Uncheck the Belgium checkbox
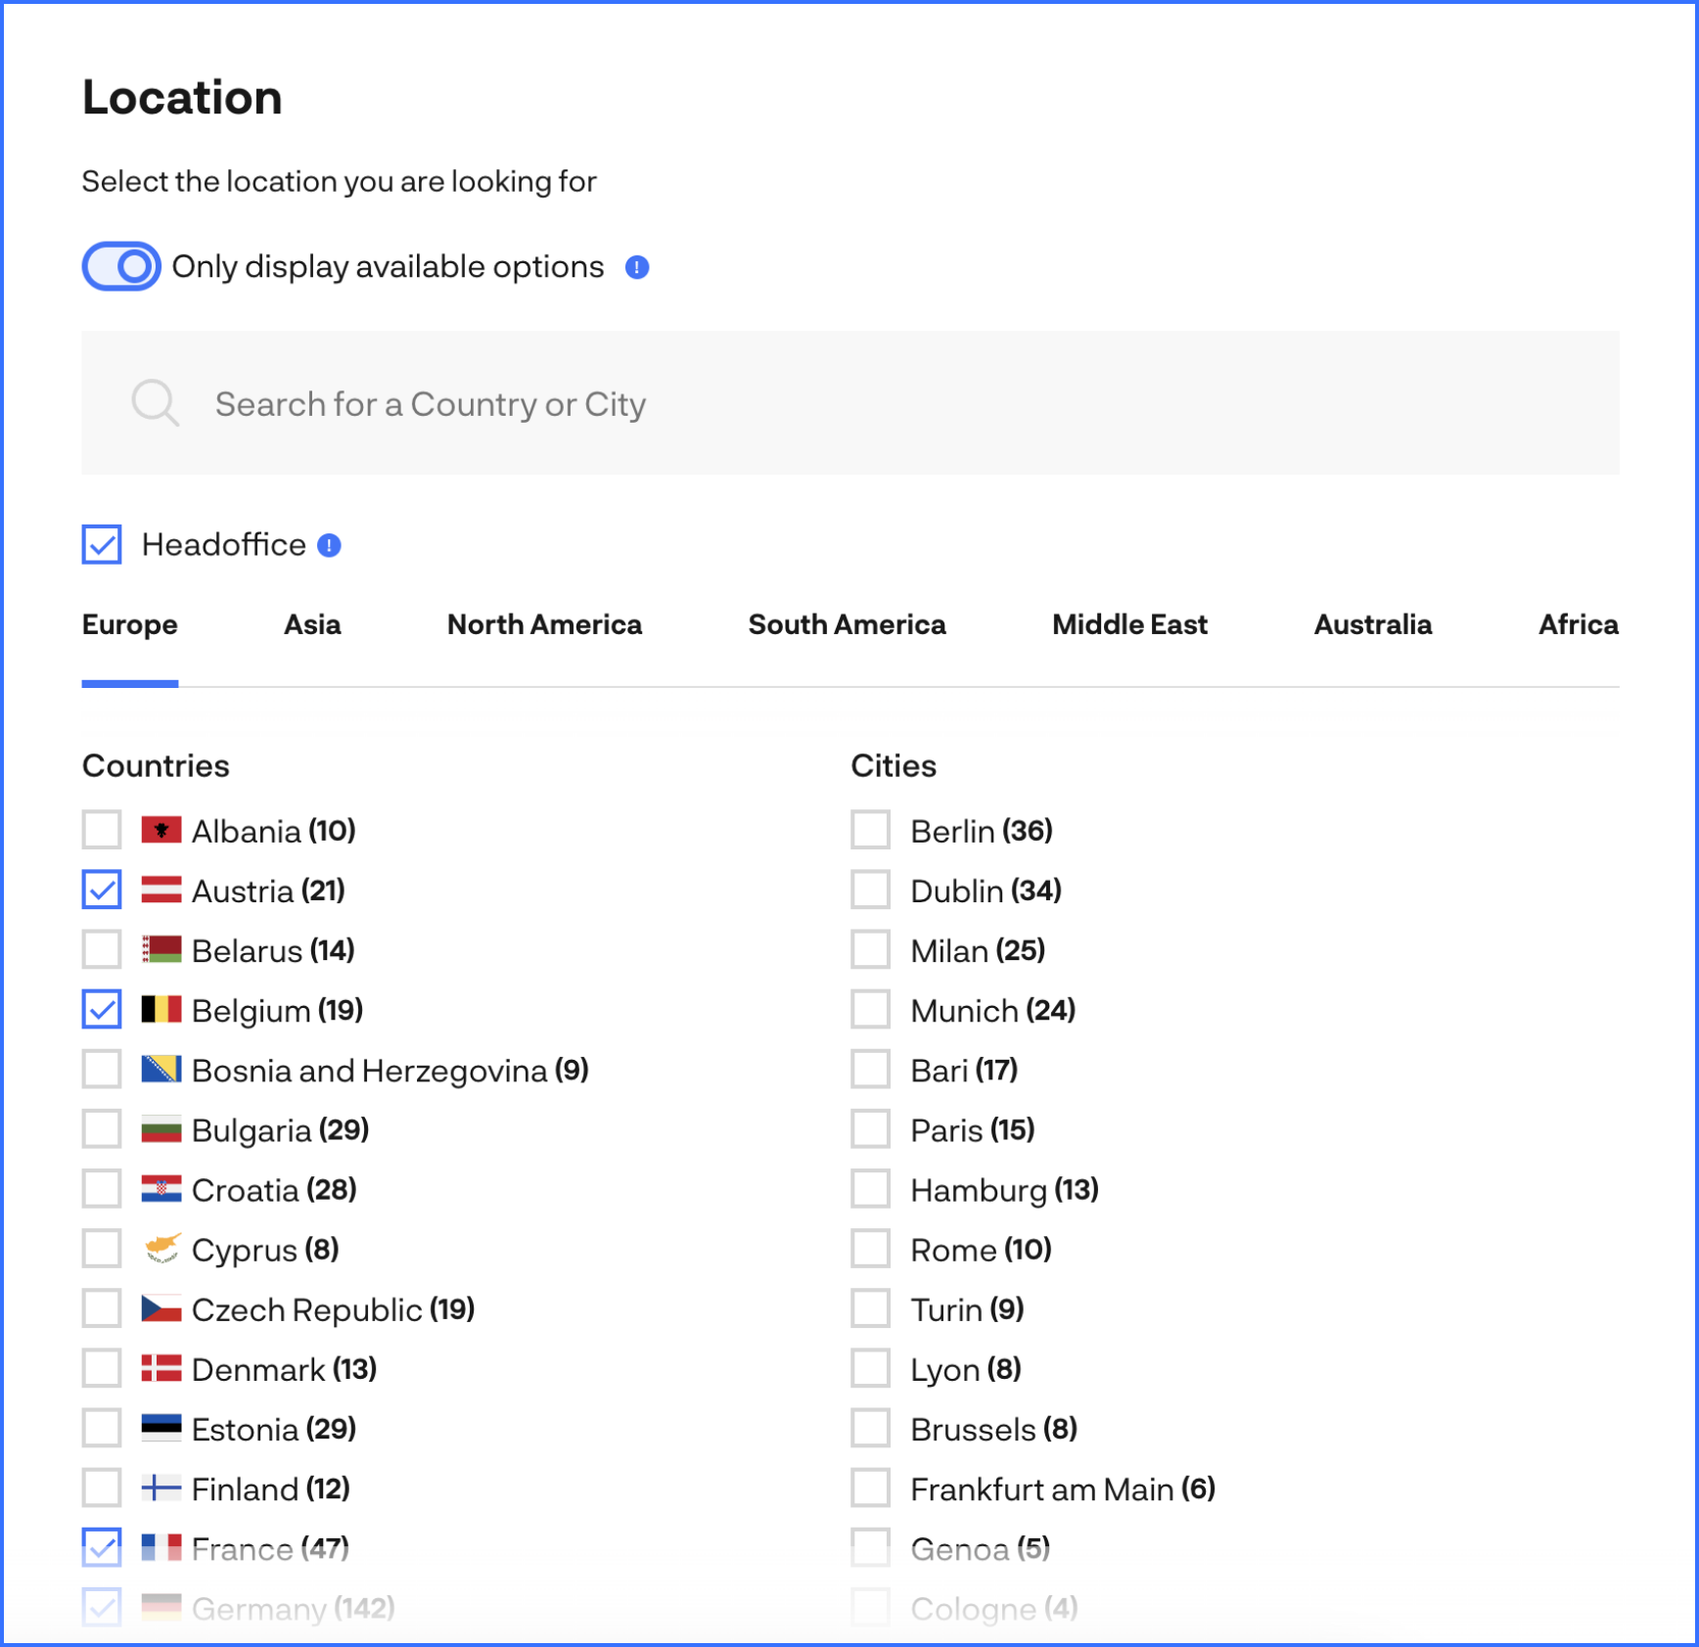 click(102, 1009)
